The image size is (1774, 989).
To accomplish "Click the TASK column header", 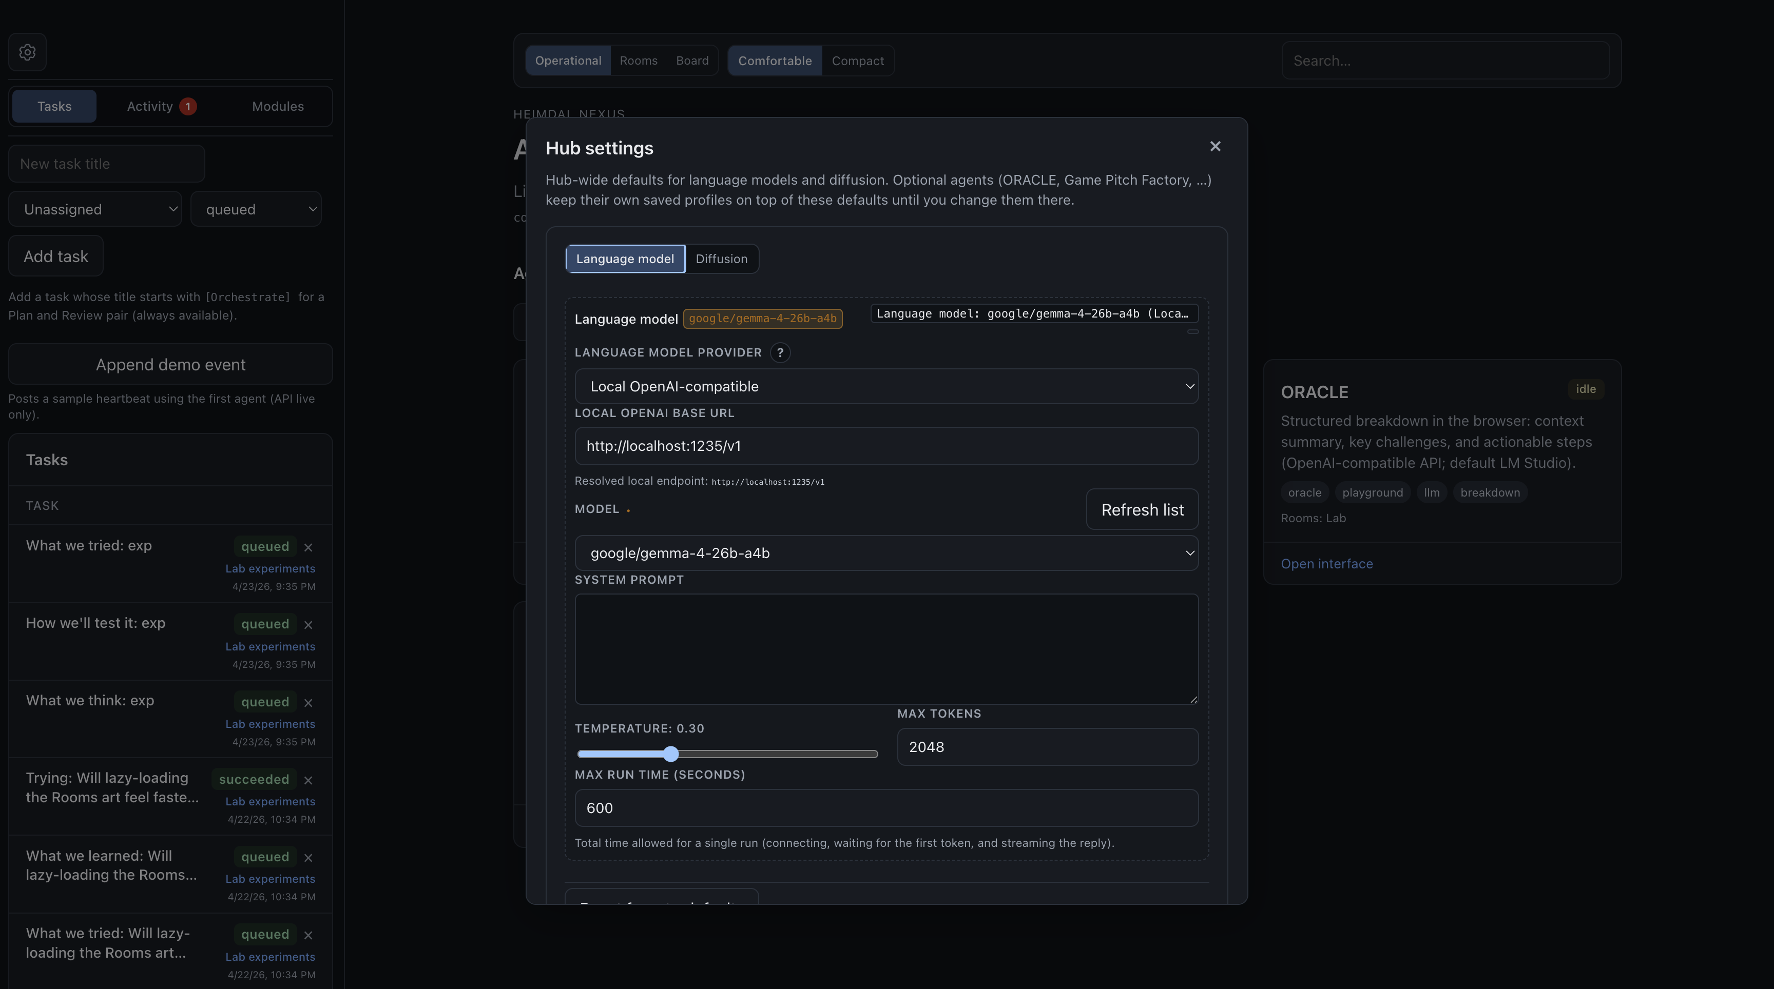I will click(42, 506).
